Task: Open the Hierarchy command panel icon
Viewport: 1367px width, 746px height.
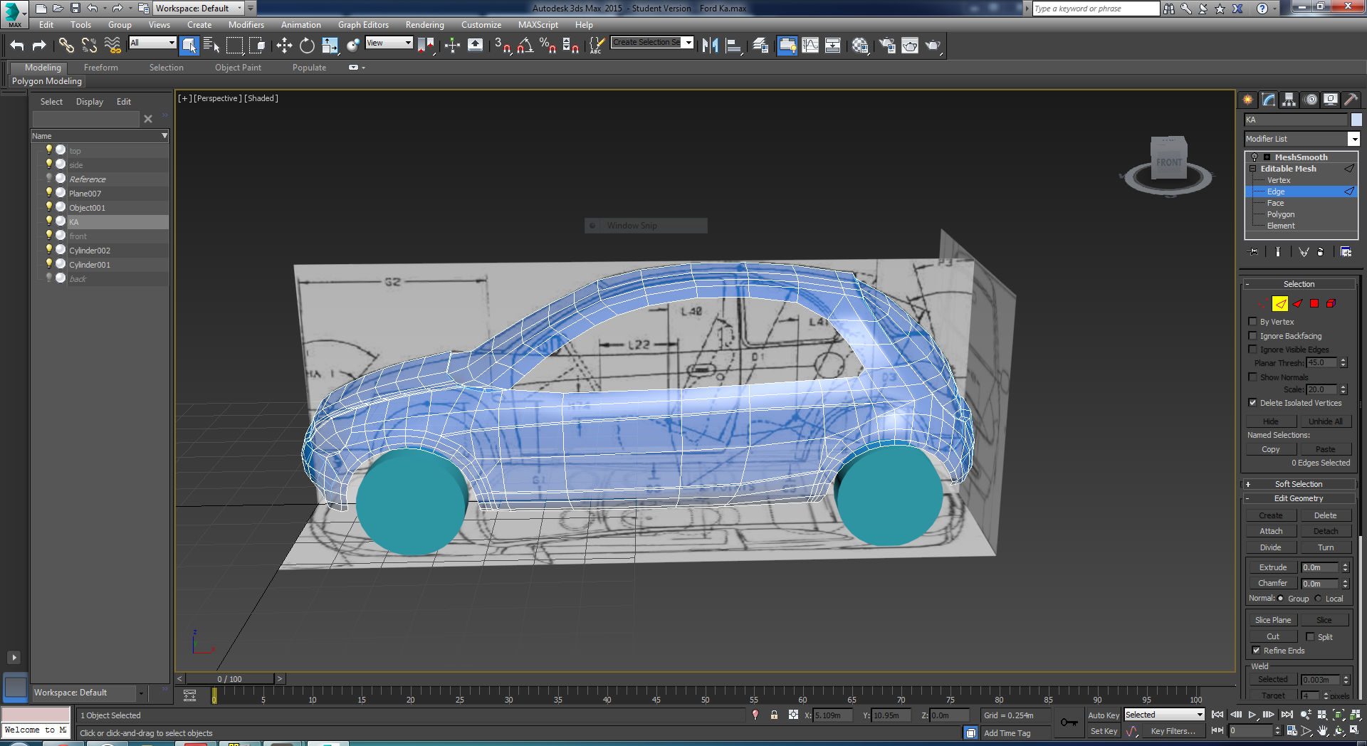Action: click(1289, 100)
